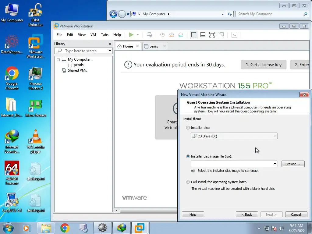Click the Cancel button in wizard

click(x=296, y=214)
